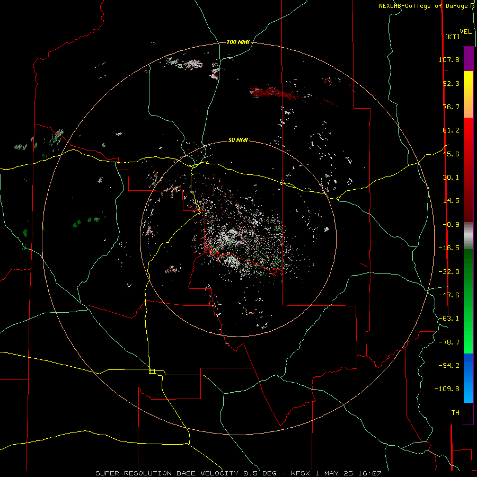Select the -47.6 legend value
477x477 pixels.
449,295
